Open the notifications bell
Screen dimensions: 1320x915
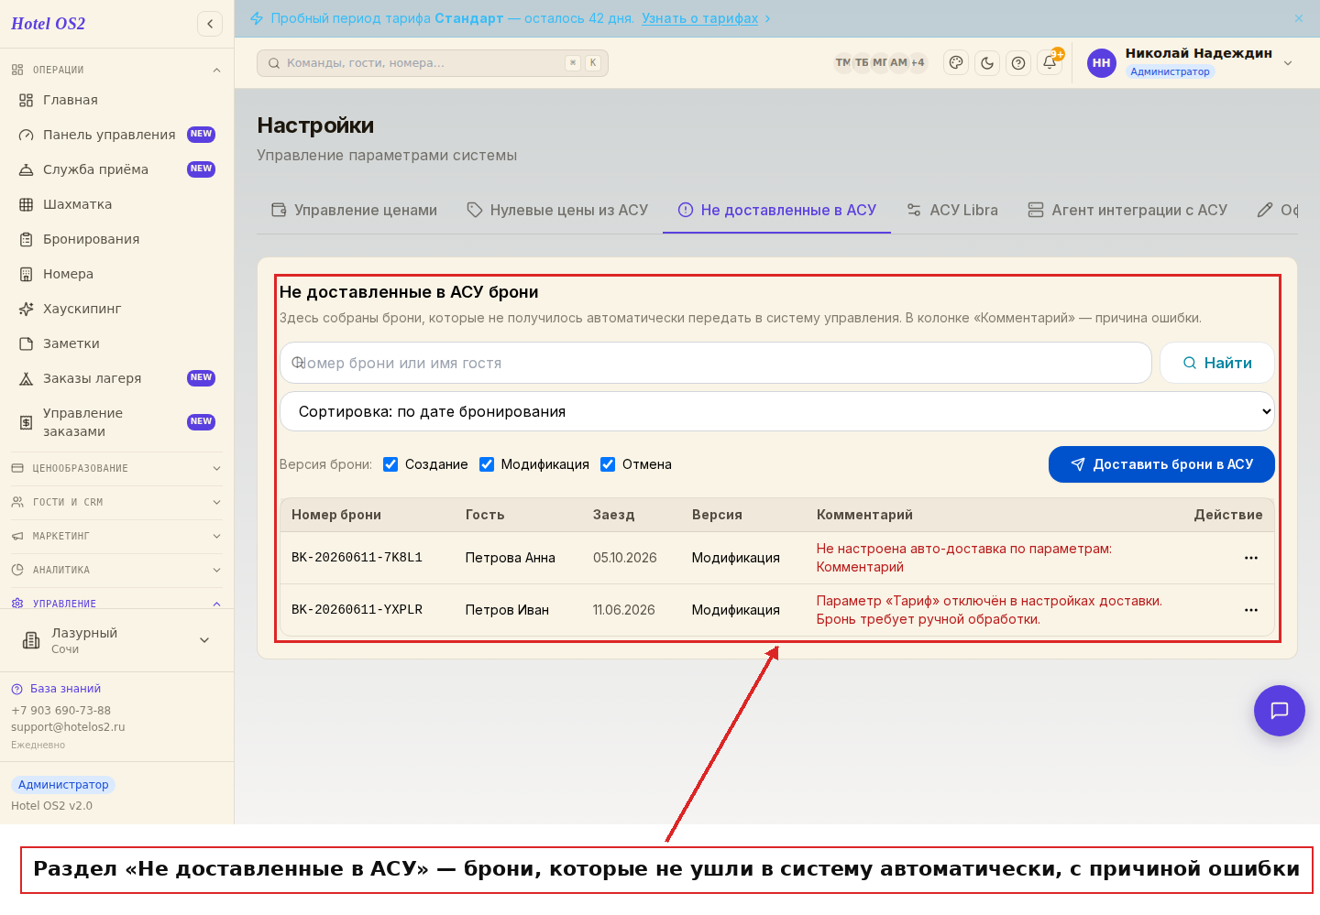pos(1050,63)
